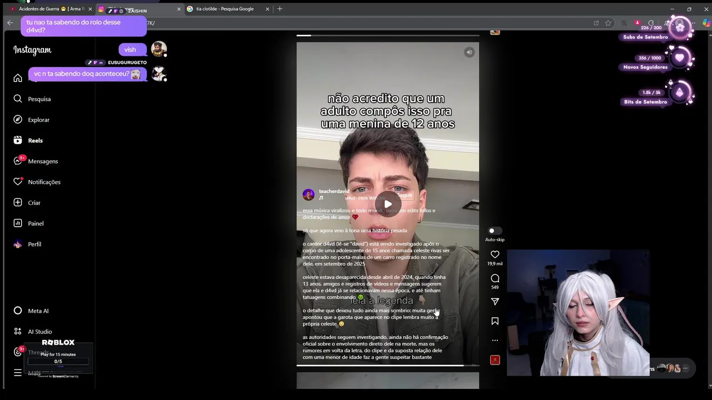Open the Home icon in Instagram sidebar

(x=18, y=78)
